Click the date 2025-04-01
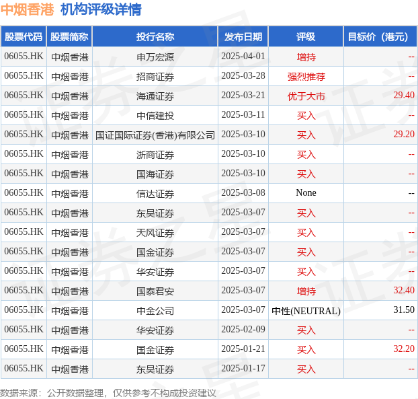The width and height of the screenshot is (418, 399). pos(243,57)
